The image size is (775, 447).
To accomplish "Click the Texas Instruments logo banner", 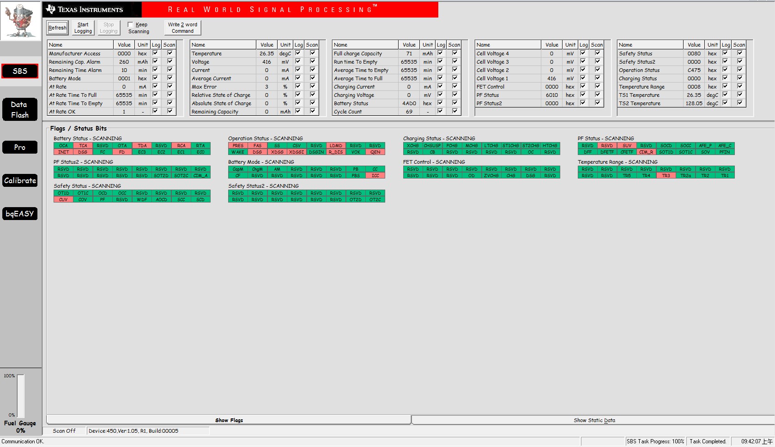I will coord(92,9).
